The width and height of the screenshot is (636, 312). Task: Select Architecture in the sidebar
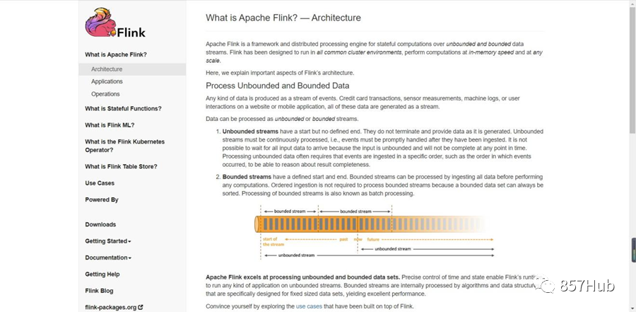[107, 69]
